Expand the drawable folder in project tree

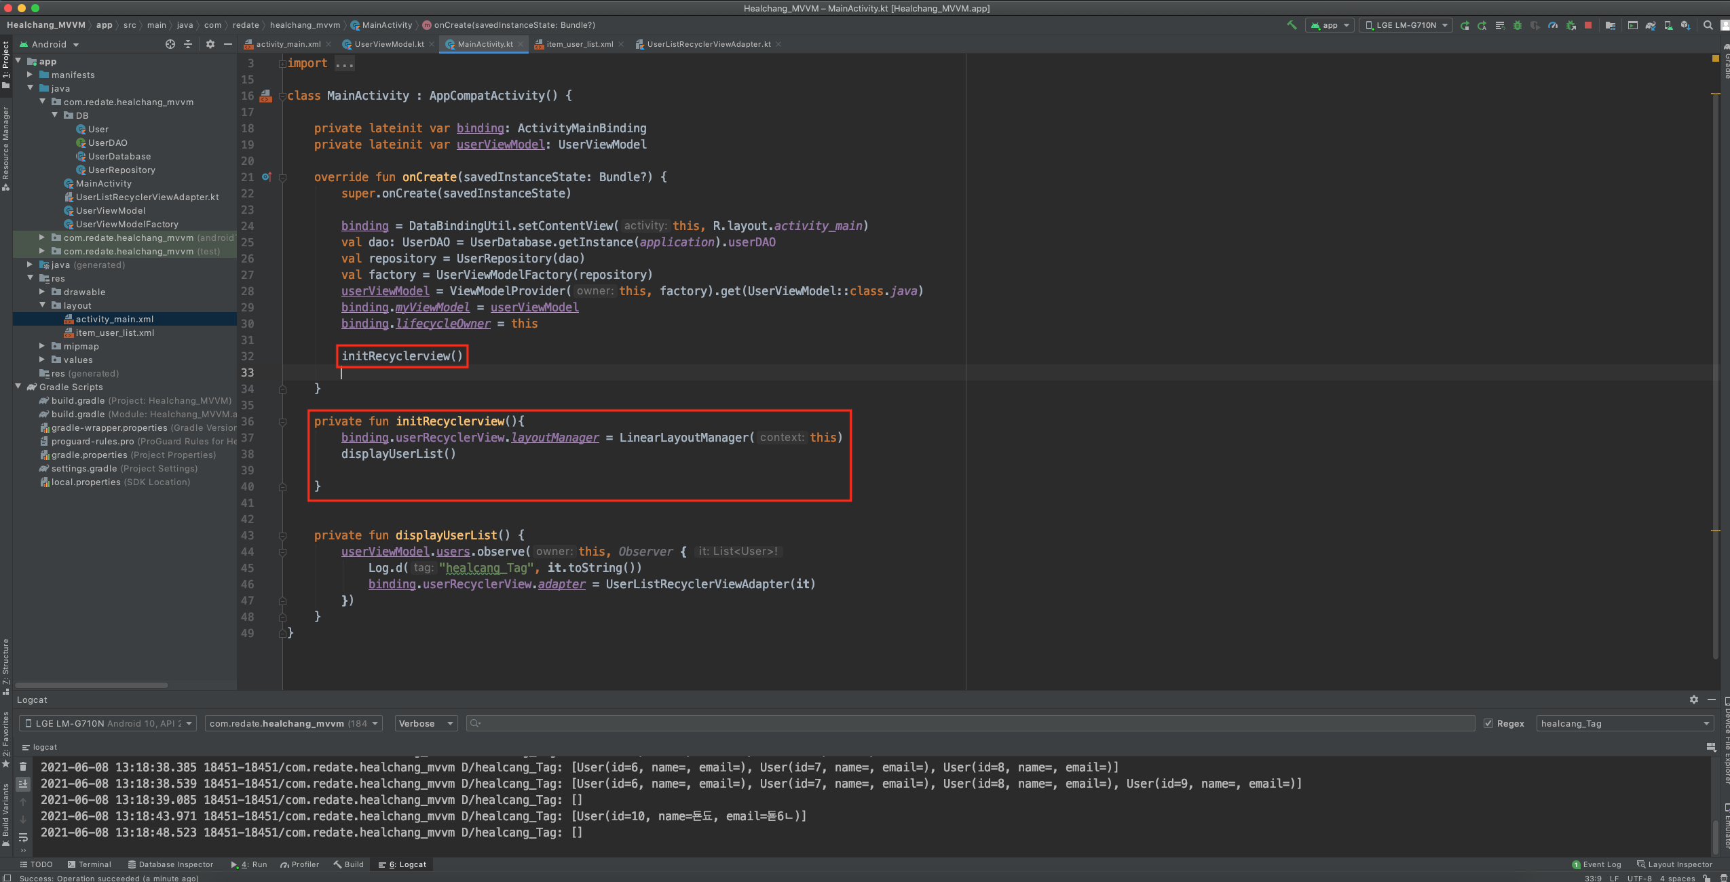pyautogui.click(x=42, y=292)
